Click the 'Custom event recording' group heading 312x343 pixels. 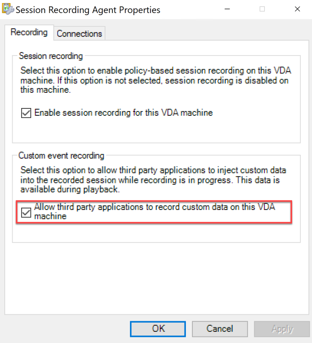61,155
